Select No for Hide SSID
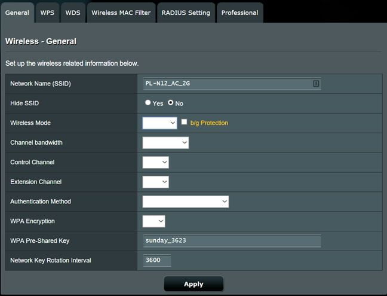 click(x=171, y=103)
